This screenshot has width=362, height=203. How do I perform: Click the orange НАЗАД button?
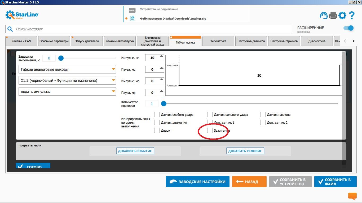pos(249,182)
